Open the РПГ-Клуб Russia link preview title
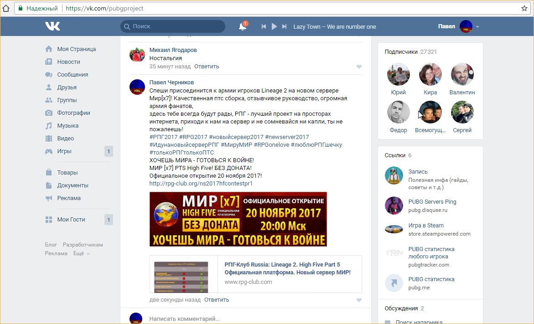 287,268
